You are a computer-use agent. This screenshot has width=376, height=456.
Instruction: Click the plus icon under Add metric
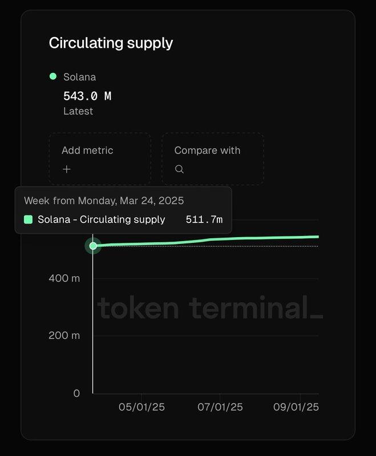pyautogui.click(x=67, y=169)
